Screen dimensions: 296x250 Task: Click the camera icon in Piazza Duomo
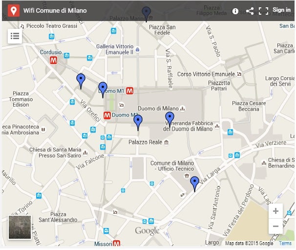click(x=122, y=105)
